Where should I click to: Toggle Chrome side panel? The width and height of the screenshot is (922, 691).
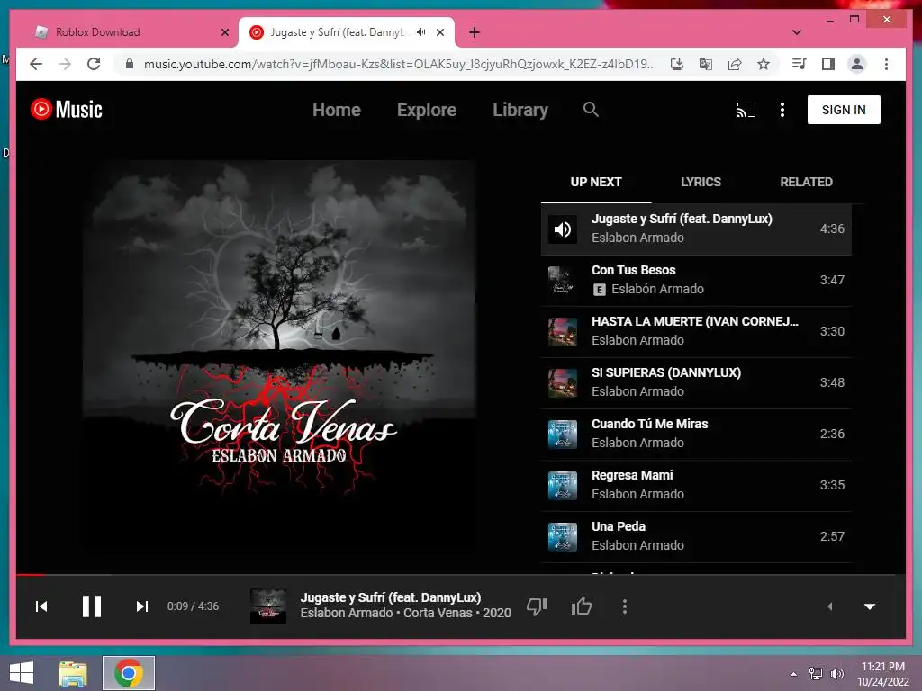[x=828, y=64]
